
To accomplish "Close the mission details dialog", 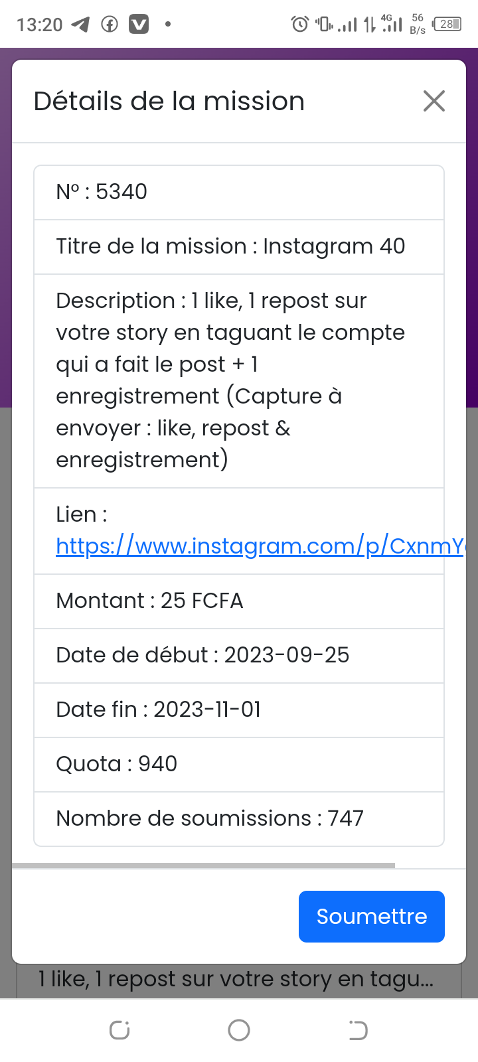I will (434, 102).
